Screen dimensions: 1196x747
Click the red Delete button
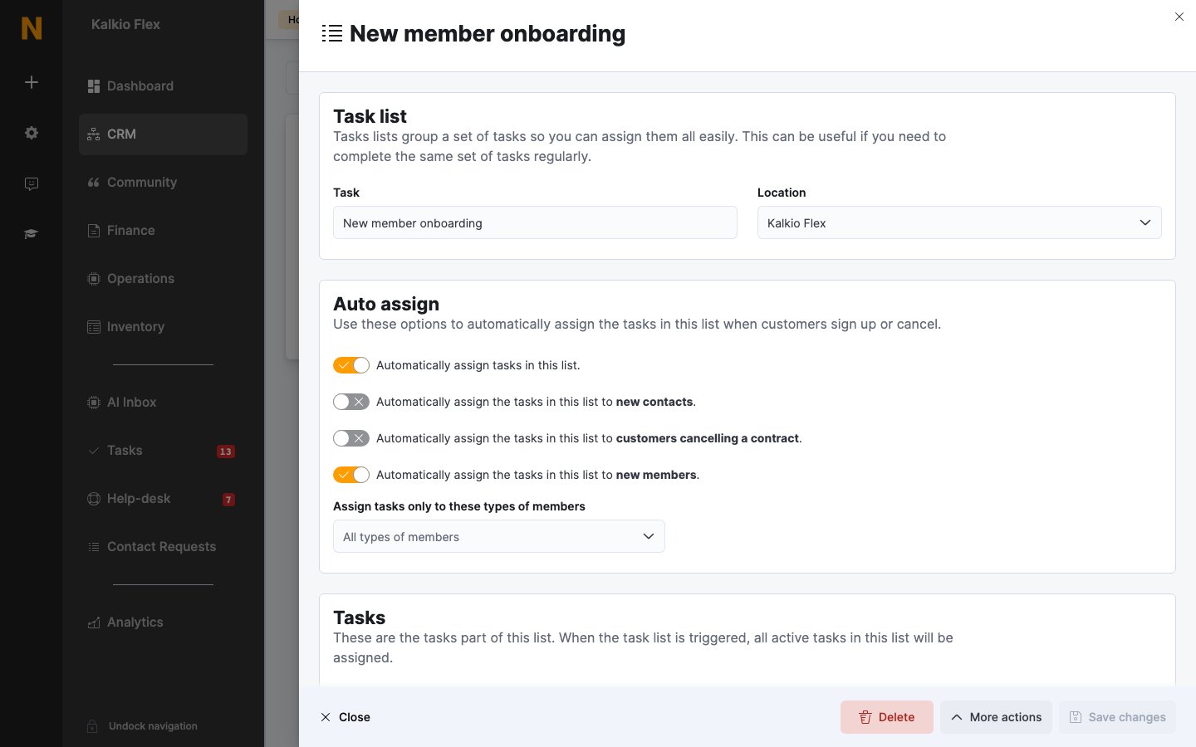click(887, 717)
